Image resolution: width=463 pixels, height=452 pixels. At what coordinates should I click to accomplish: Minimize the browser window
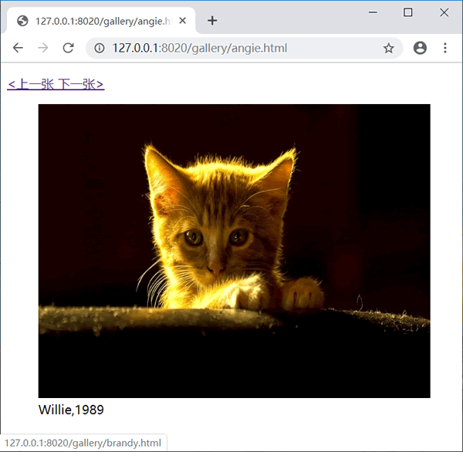[x=373, y=12]
